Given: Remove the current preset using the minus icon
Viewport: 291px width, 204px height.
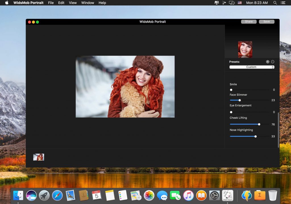Looking at the screenshot, I should [x=272, y=61].
